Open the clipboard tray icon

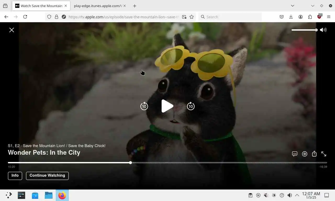click(x=250, y=195)
